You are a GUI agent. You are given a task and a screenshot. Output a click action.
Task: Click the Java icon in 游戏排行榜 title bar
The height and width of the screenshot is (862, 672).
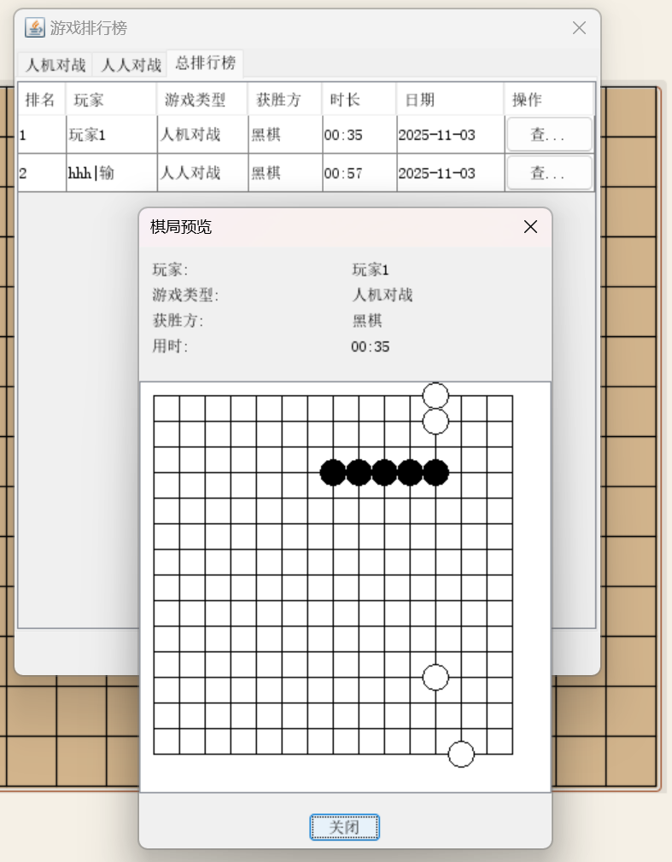(35, 27)
